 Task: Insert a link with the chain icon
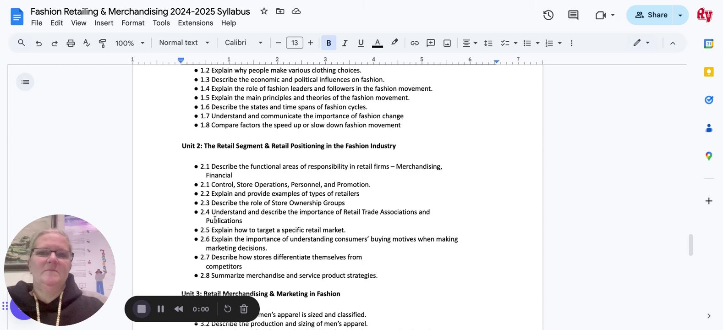(x=415, y=43)
